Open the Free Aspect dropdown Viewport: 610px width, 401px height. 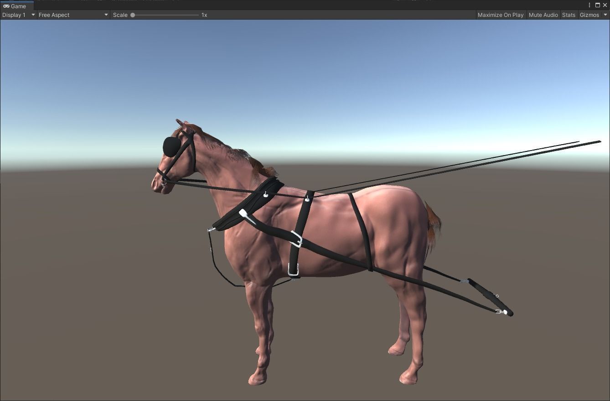pyautogui.click(x=73, y=15)
